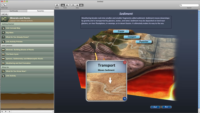Open Unit Concept Map
This screenshot has width=200, height=113.
coord(27,28)
